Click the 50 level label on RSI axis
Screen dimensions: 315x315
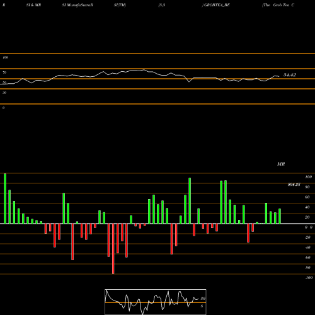click(4, 83)
